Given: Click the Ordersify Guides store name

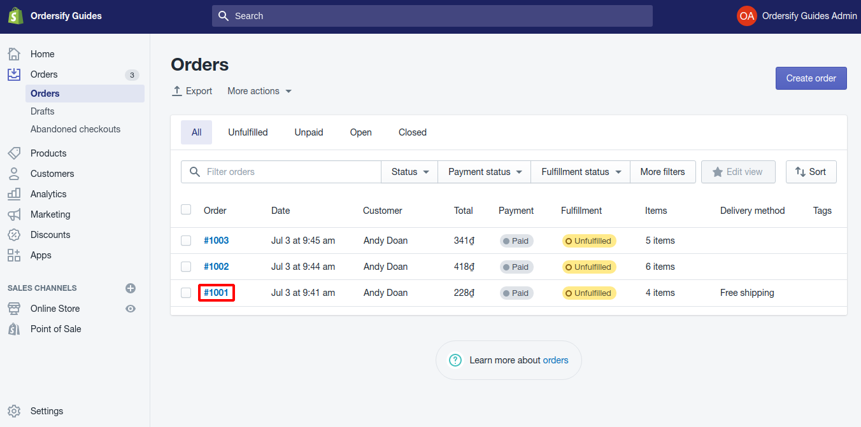Looking at the screenshot, I should click(x=66, y=16).
